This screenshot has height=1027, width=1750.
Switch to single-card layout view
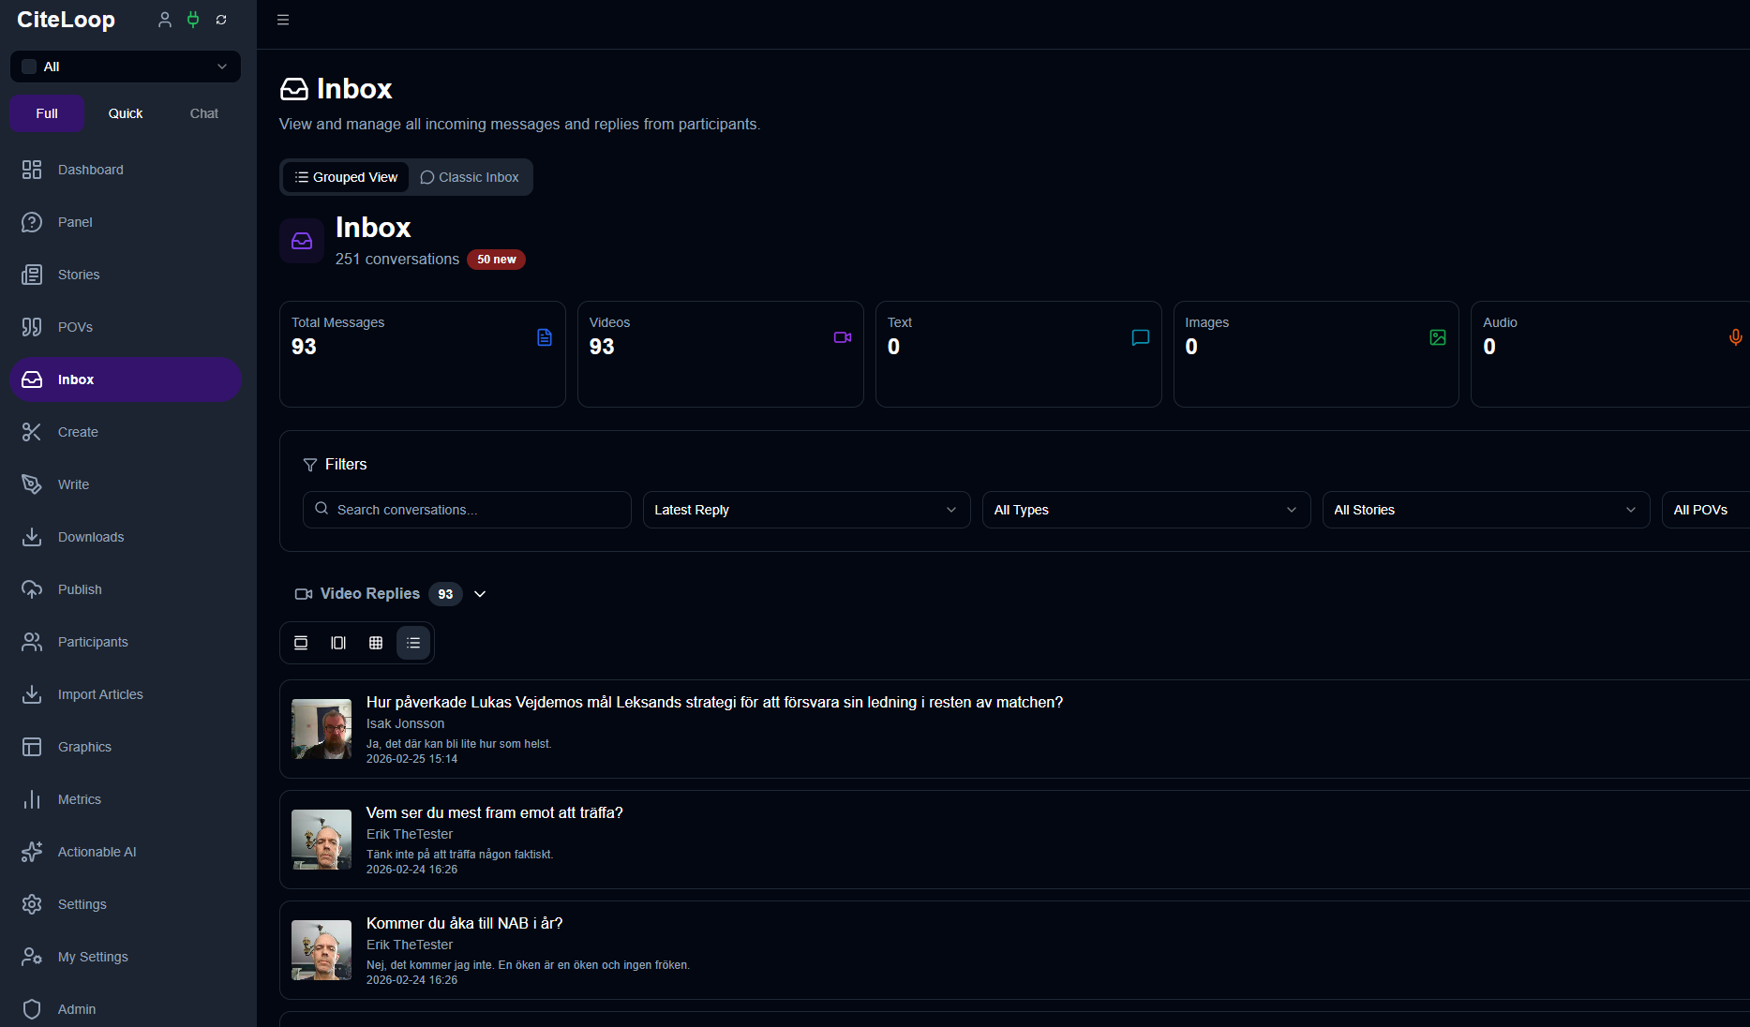tap(301, 643)
